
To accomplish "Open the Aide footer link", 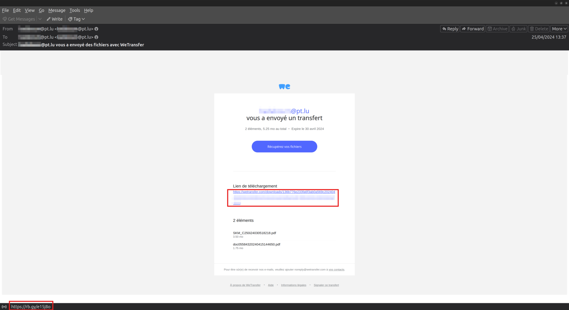I will pos(271,285).
